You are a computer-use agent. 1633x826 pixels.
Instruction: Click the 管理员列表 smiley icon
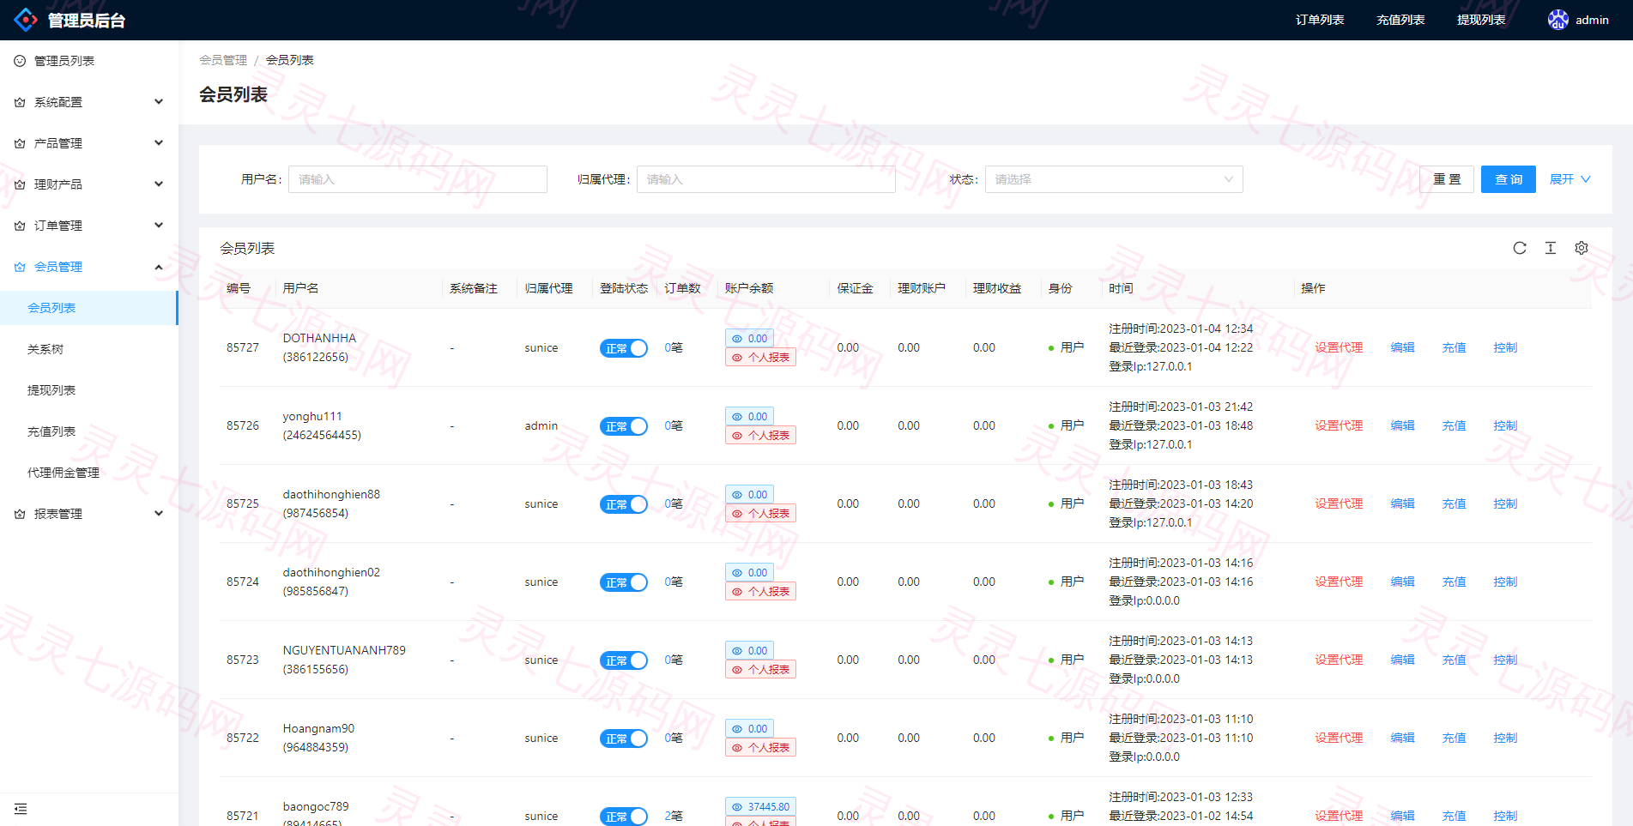click(20, 61)
